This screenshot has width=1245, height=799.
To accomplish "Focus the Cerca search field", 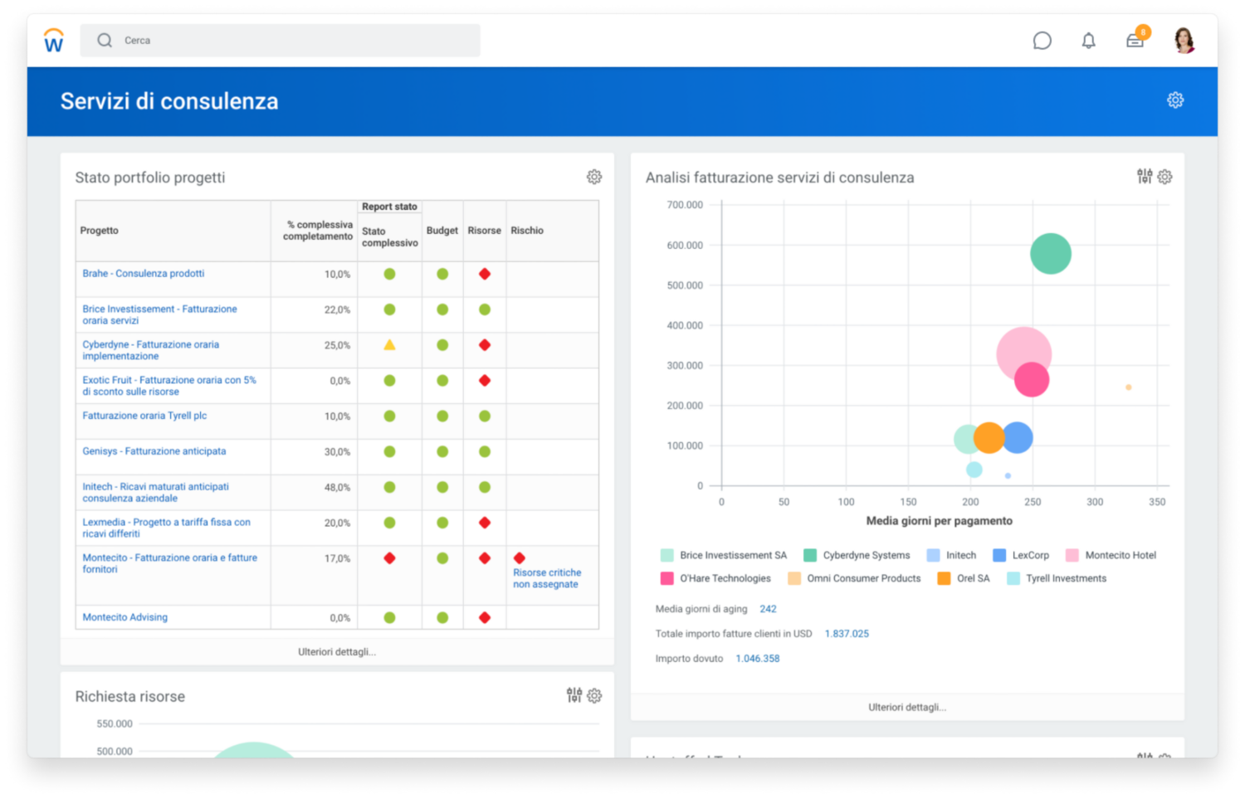I will pyautogui.click(x=280, y=40).
